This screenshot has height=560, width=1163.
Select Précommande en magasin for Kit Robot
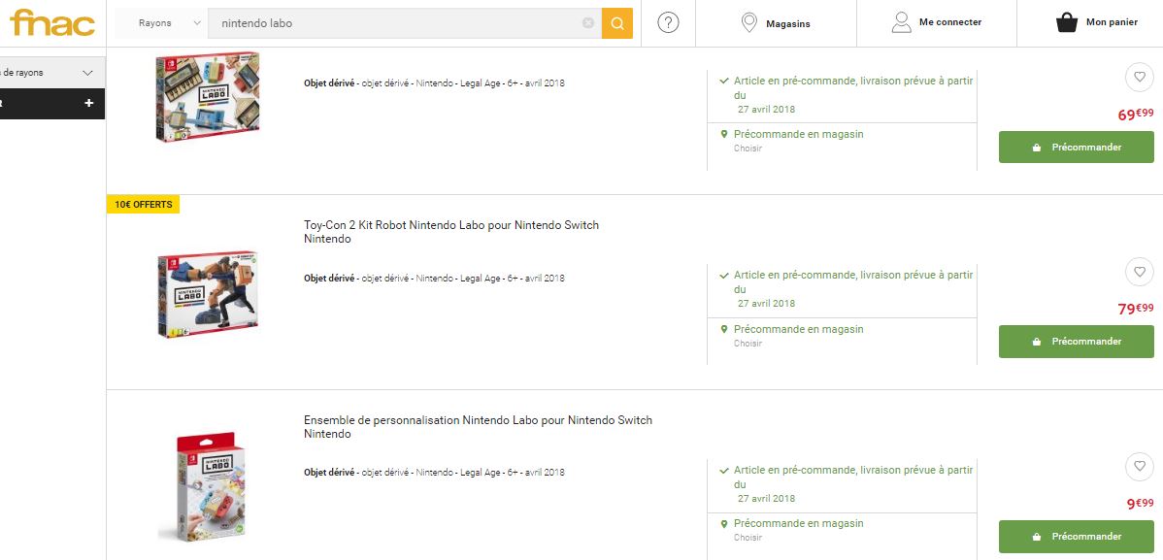coord(798,329)
